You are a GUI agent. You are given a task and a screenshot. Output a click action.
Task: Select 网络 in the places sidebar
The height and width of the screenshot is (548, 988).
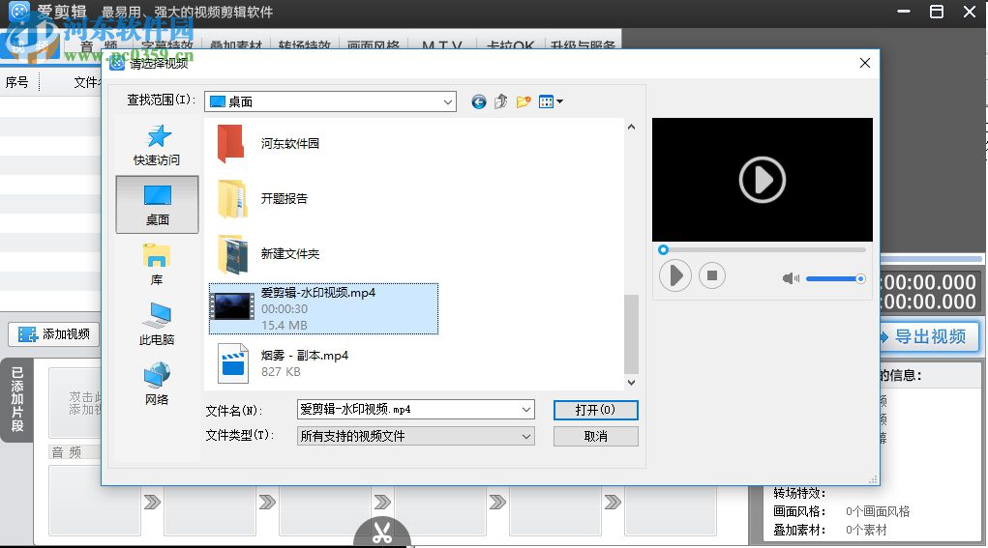click(x=156, y=384)
